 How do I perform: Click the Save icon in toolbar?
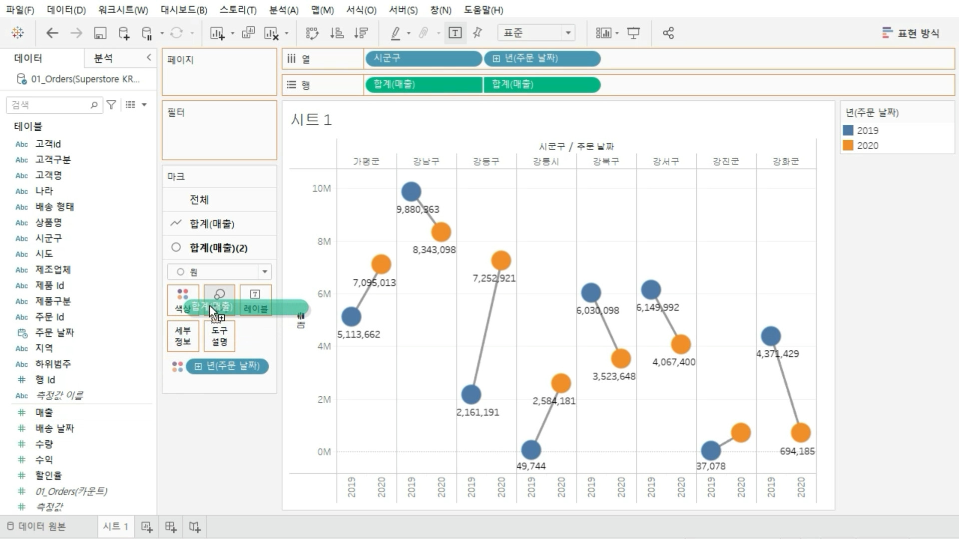coord(100,33)
